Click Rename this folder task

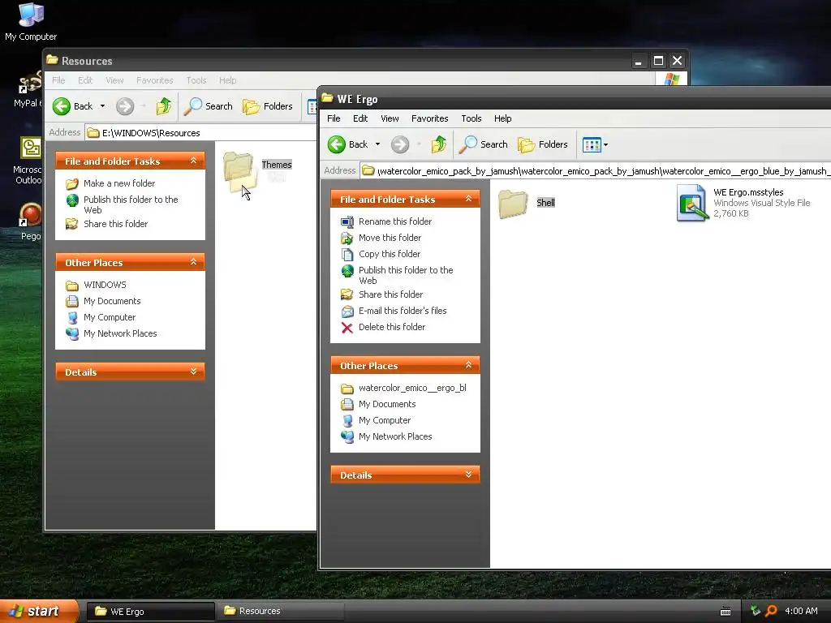pos(395,221)
